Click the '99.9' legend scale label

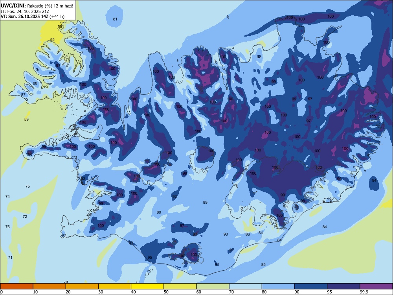[364, 292]
